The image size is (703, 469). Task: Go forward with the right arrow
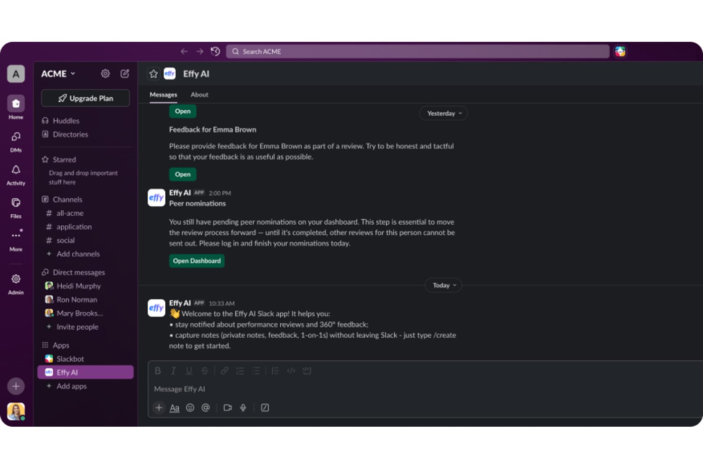[x=200, y=51]
